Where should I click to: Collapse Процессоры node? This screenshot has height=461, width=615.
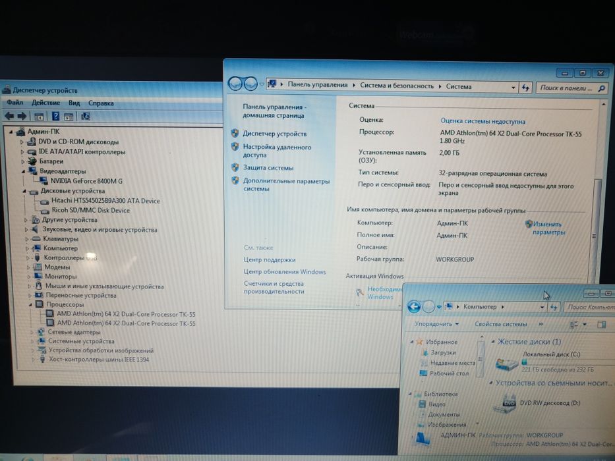[x=30, y=304]
